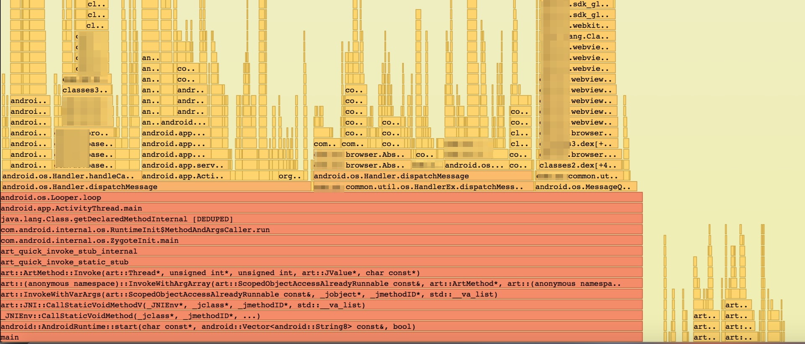Viewport: 805px width, 344px height.
Task: Click the art_quick_invoke_stub_internal frame
Action: pos(321,252)
